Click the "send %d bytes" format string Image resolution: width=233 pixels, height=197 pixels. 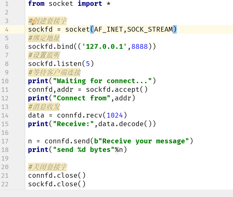point(84,150)
